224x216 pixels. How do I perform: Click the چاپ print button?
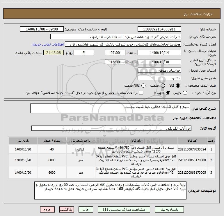(86, 210)
